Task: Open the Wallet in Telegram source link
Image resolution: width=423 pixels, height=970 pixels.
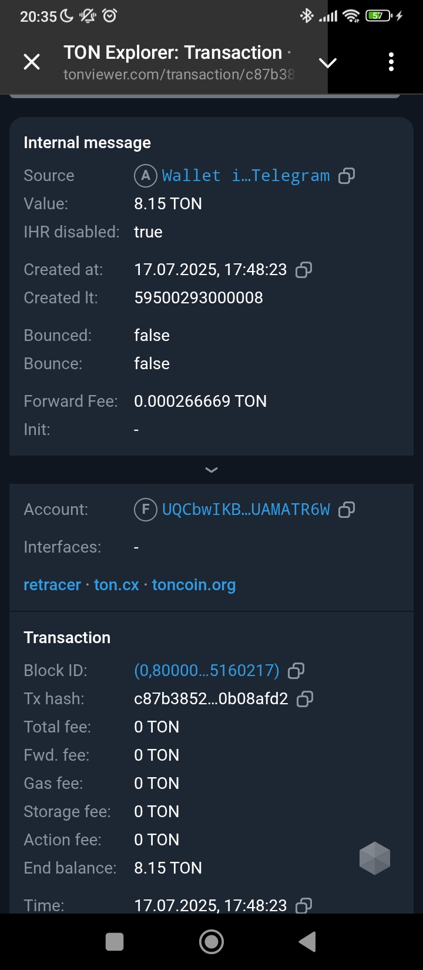Action: (246, 176)
